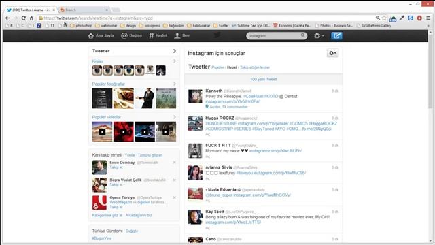Viewport: 435px width, 245px height.
Task: Expand the Kişiler section chevron
Action: tap(174, 61)
